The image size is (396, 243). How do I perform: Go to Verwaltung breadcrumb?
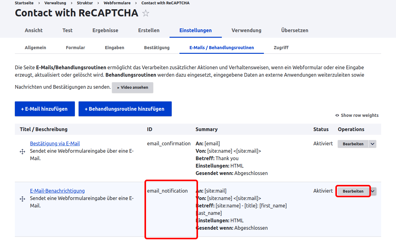point(55,3)
